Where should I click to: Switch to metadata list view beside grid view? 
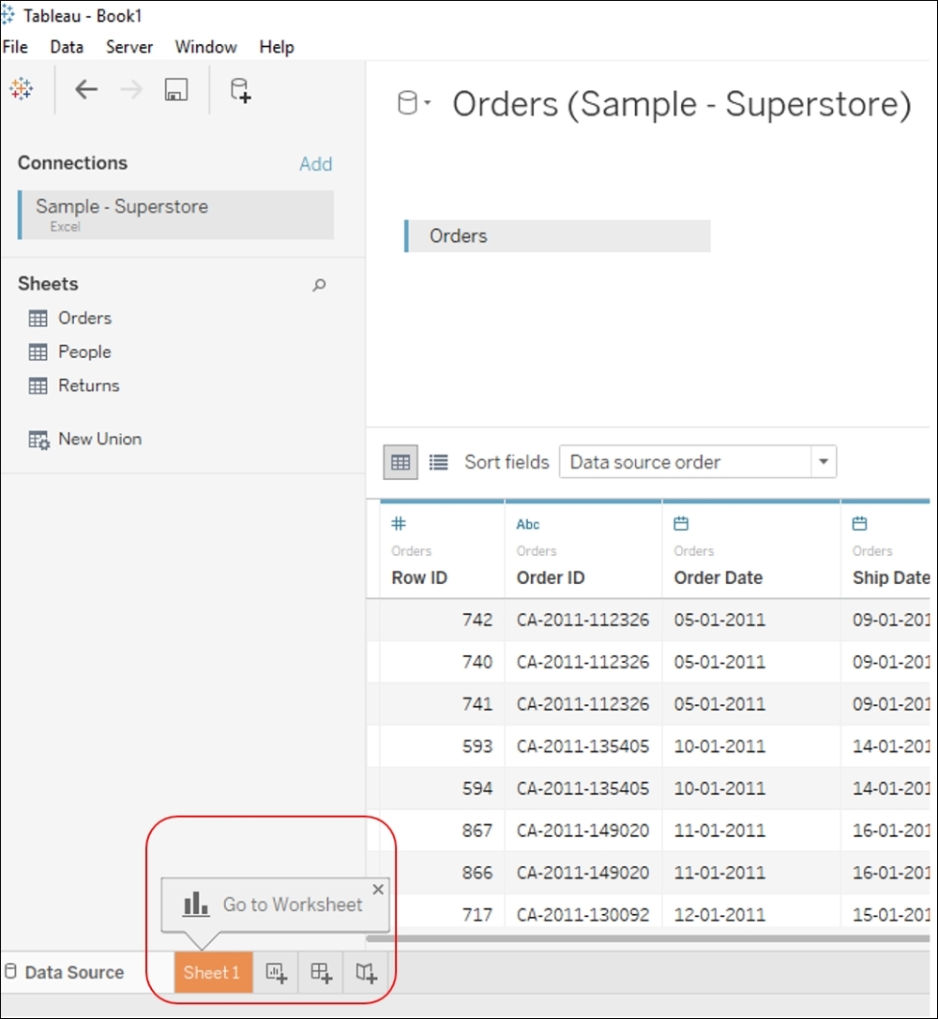438,461
